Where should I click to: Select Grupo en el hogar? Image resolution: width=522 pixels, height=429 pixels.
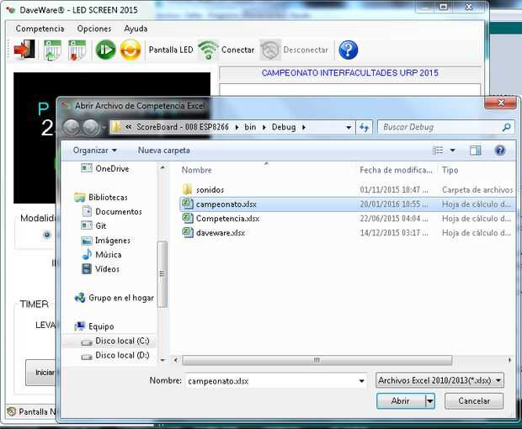pos(115,298)
